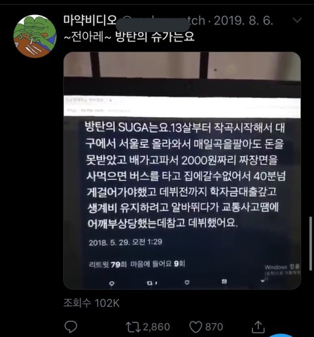
Task: Open the share icon with upward arrow
Action: point(258,327)
